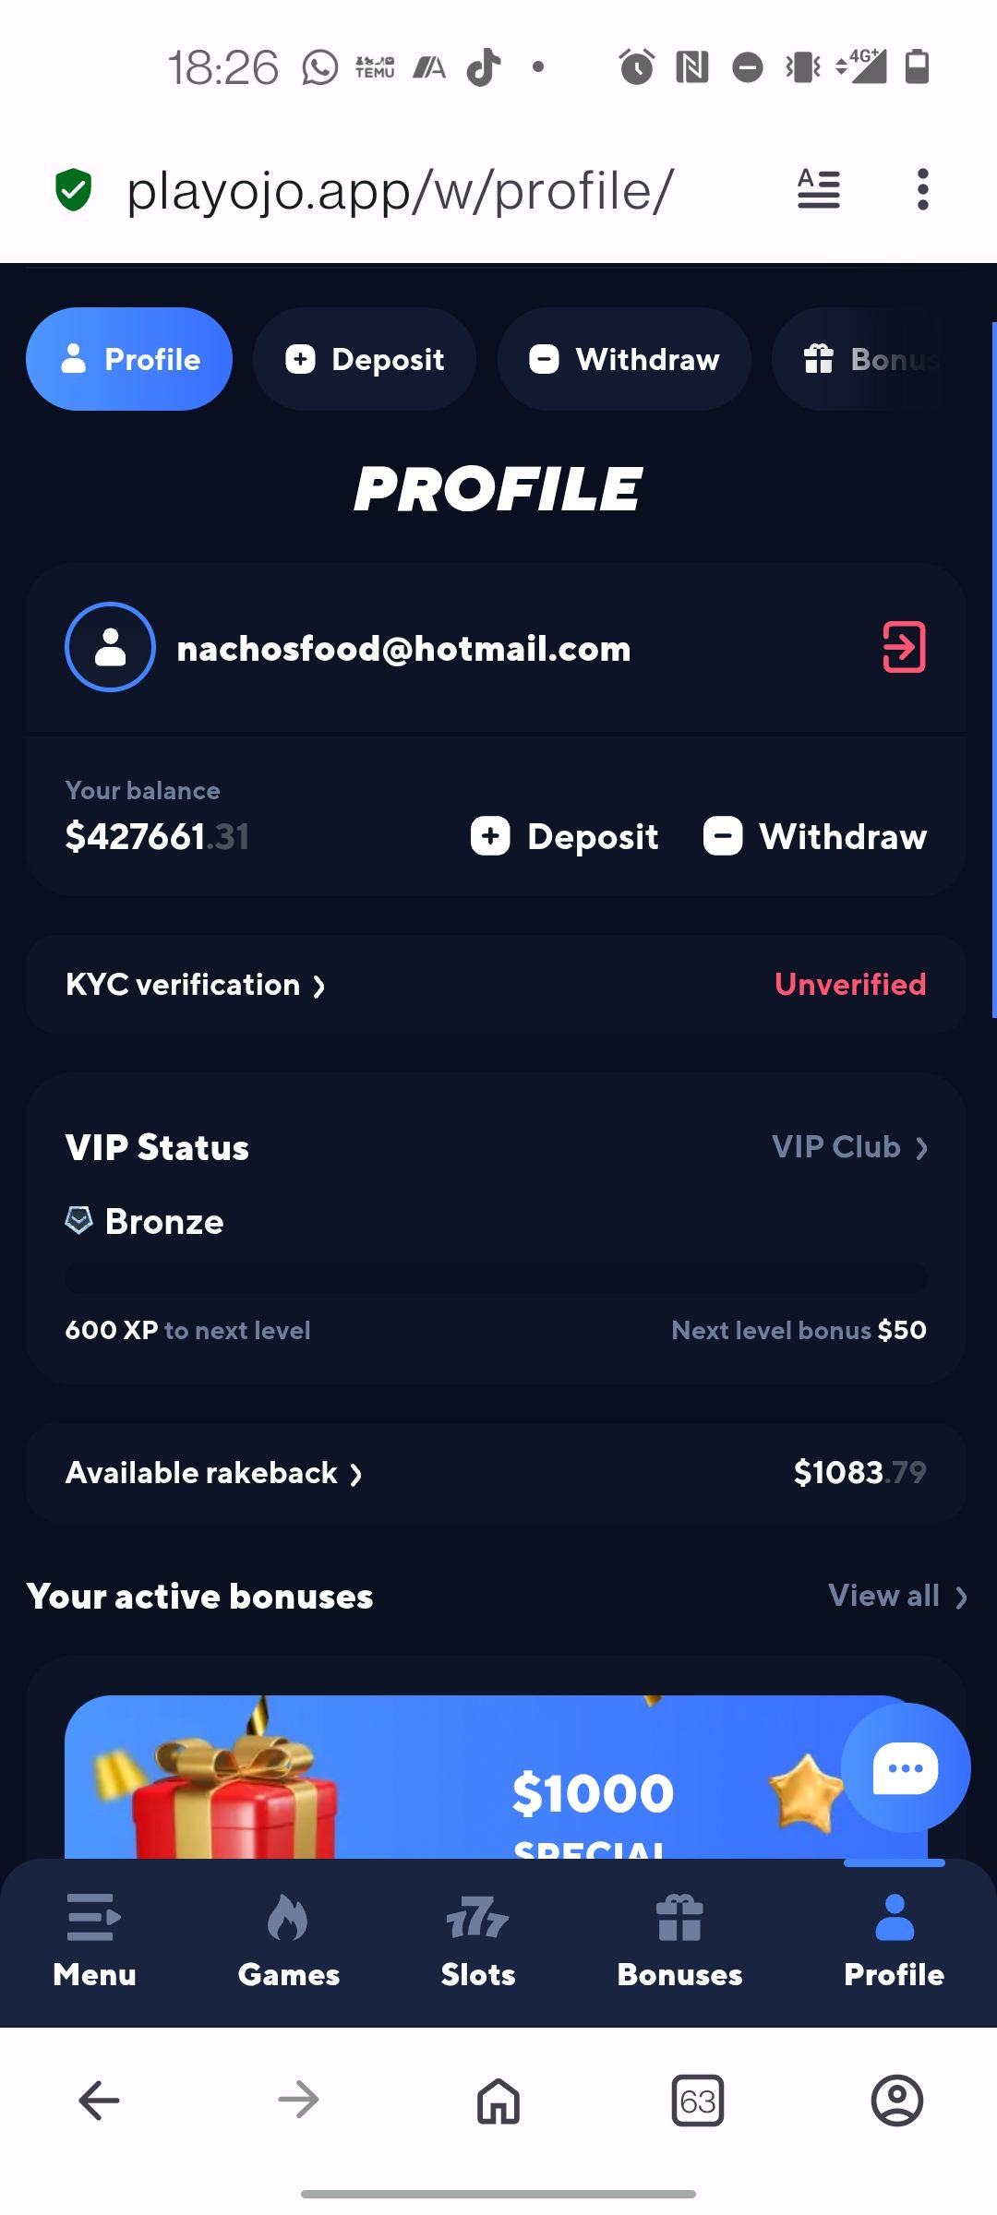Select the Withdraw tab at top

tap(624, 359)
